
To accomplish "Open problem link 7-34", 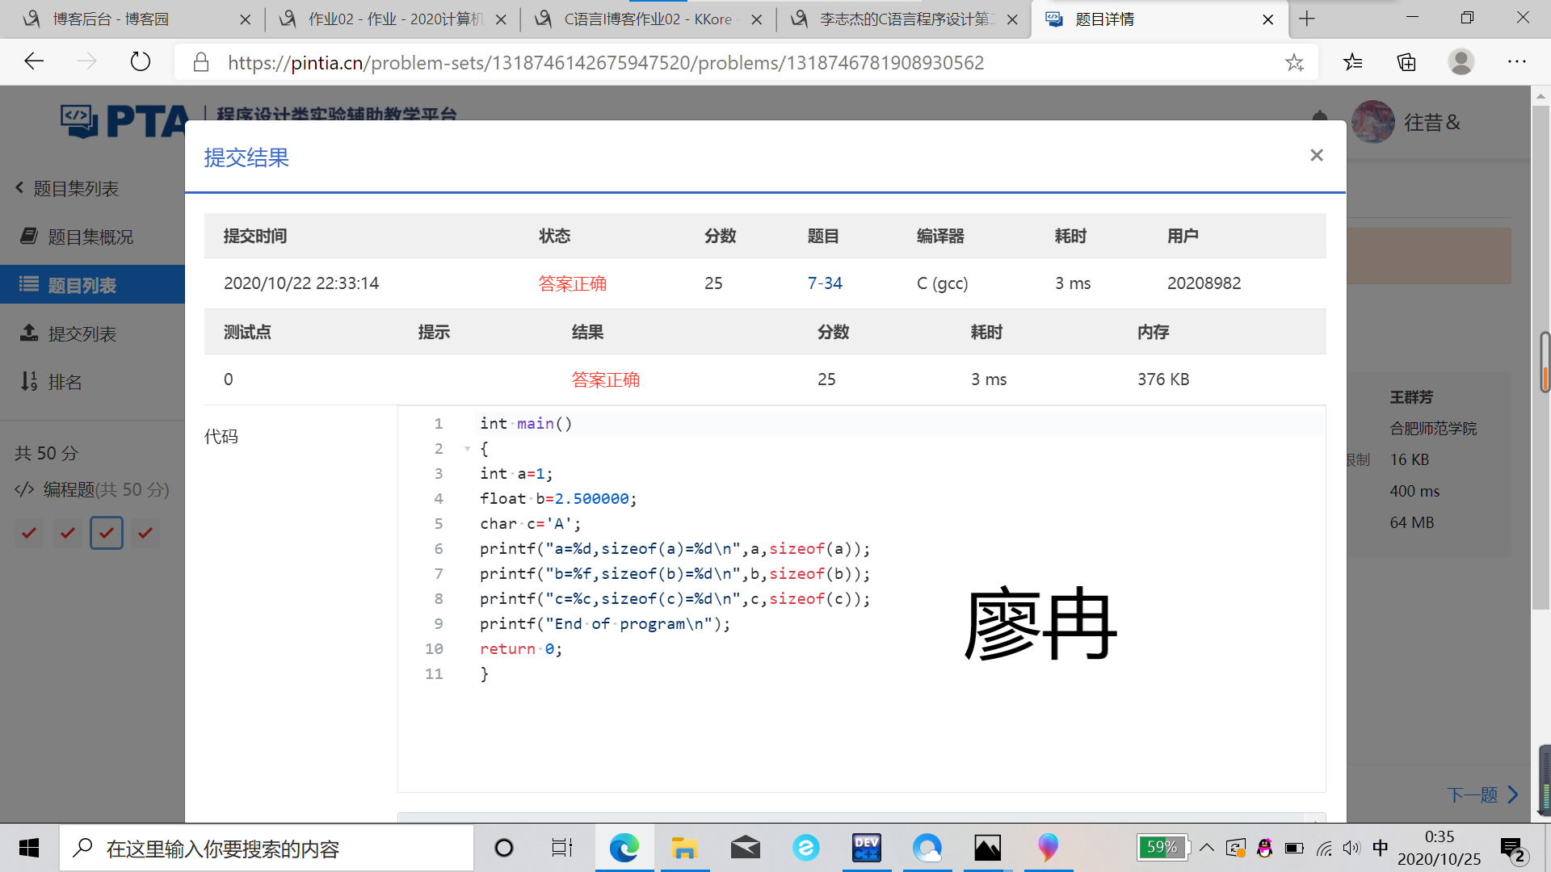I will pyautogui.click(x=824, y=283).
